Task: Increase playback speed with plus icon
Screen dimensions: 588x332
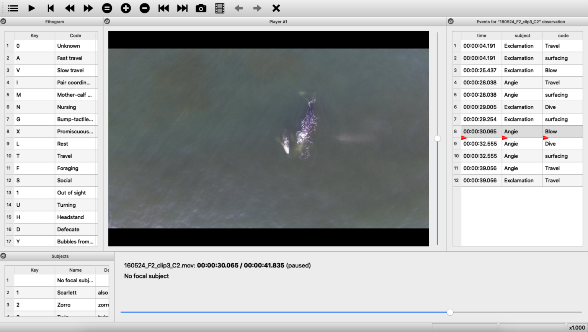Action: click(x=126, y=8)
